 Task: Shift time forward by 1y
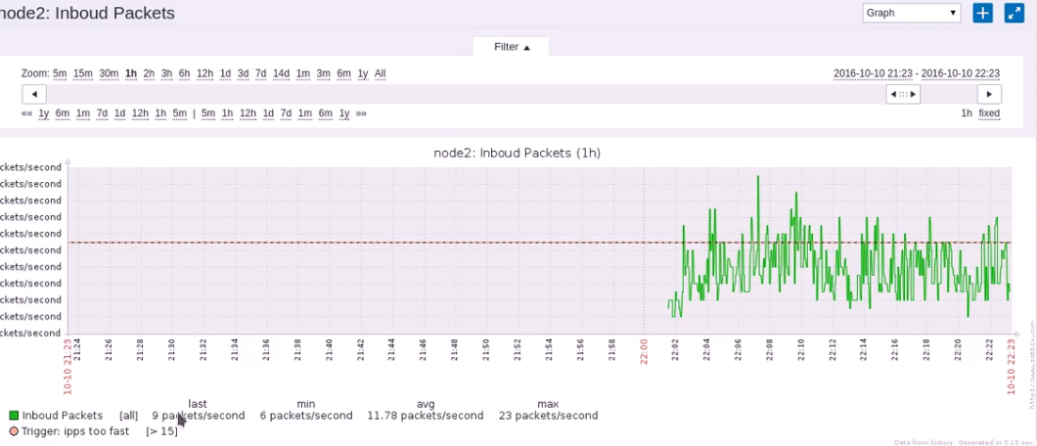click(344, 113)
